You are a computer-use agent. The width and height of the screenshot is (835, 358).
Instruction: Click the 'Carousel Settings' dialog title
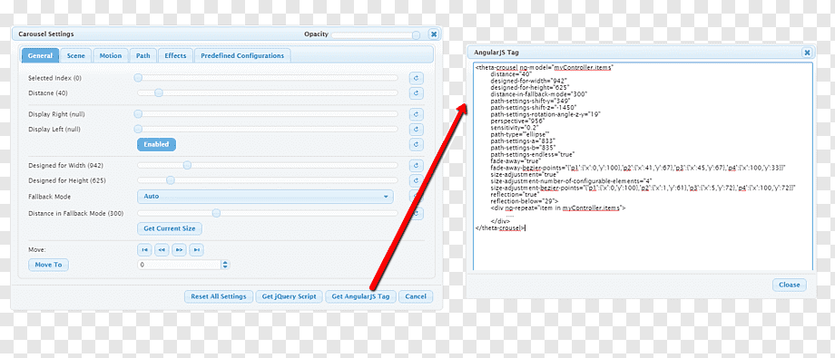pyautogui.click(x=45, y=34)
